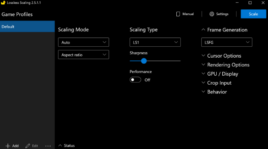268x149 pixels.
Task: Click the blue Scale button
Action: pyautogui.click(x=253, y=14)
